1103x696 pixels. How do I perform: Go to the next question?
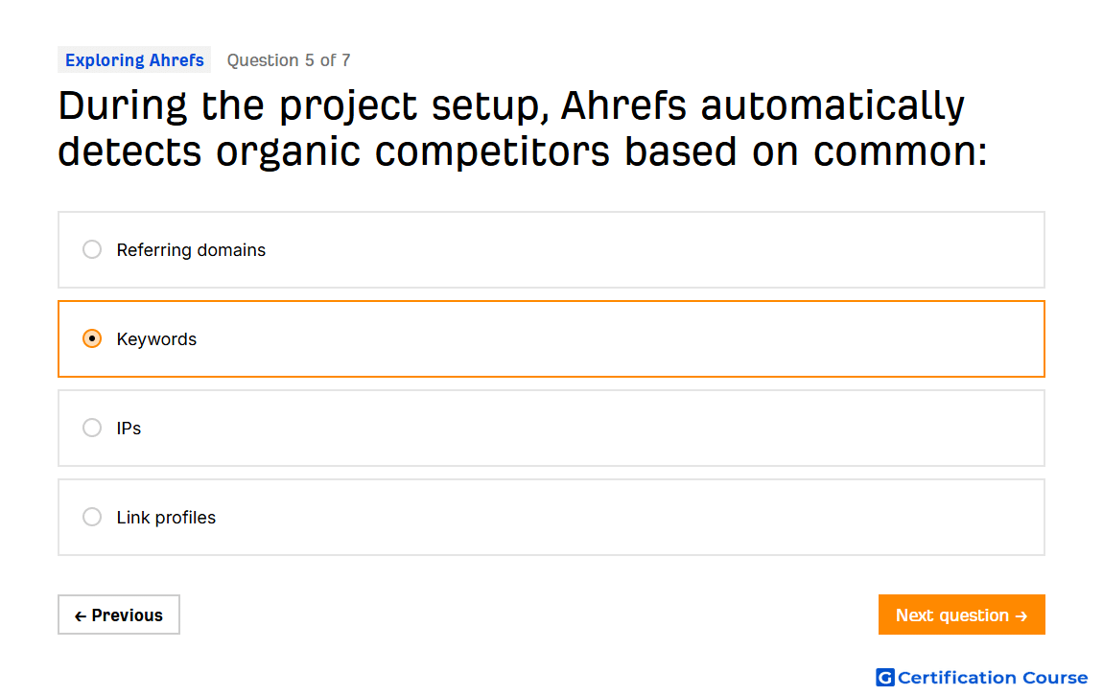[x=962, y=615]
